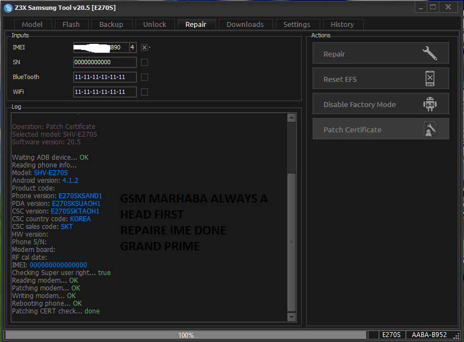
Task: Click the 'Writing modem... OK' log line
Action: 44,296
